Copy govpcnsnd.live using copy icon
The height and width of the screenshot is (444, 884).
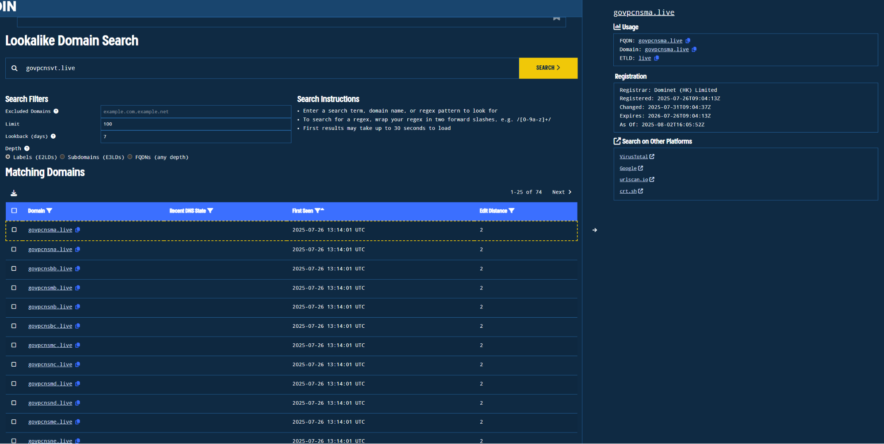coord(78,403)
